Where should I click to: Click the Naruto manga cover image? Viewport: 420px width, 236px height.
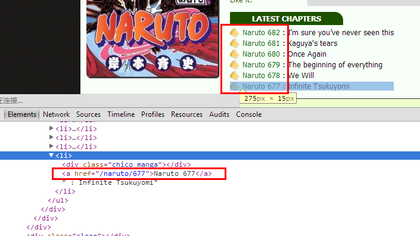(153, 38)
